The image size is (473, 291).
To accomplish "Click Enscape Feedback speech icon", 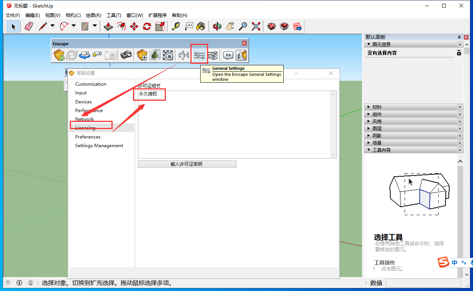I will pos(228,55).
